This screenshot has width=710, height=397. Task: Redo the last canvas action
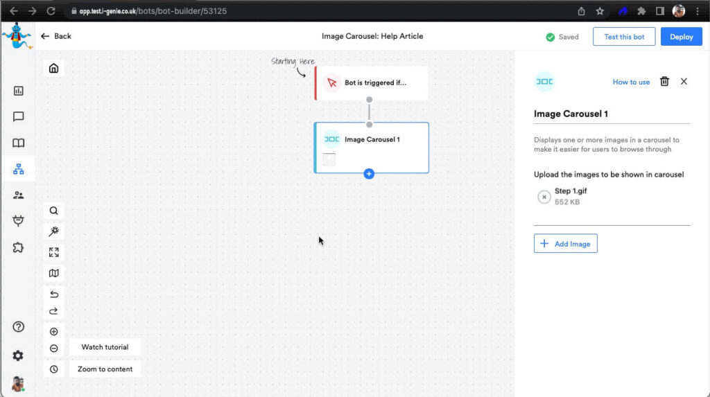click(x=53, y=311)
